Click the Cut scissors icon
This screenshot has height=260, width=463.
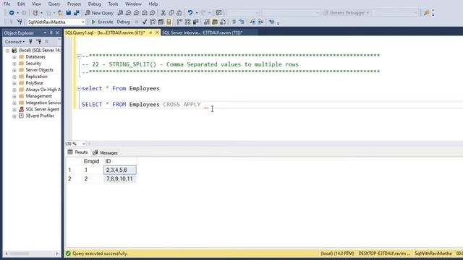163,13
